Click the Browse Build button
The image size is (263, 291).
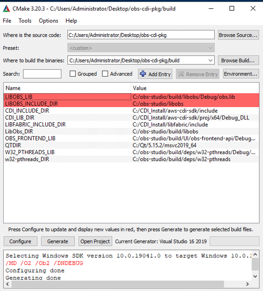tap(238, 60)
